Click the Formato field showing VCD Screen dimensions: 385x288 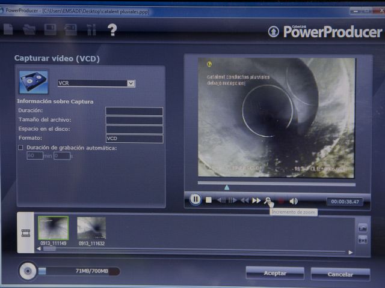coord(134,139)
